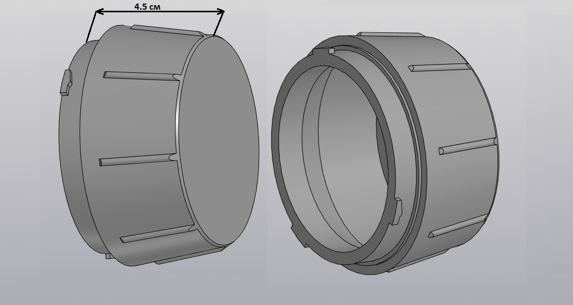Click the bayonet tab on right model's ring
Image resolution: width=573 pixels, height=305 pixels.
click(398, 210)
